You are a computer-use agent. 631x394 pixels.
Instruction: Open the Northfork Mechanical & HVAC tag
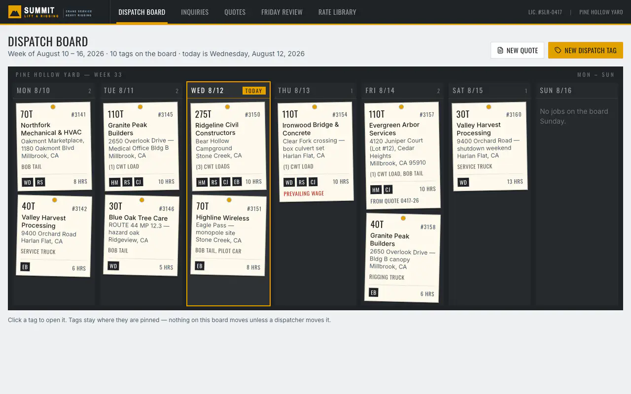(54, 146)
